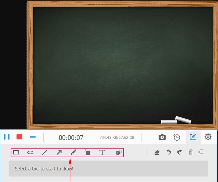Choose the straight Line tool
Viewport: 218px width, 182px height.
[x=45, y=152]
